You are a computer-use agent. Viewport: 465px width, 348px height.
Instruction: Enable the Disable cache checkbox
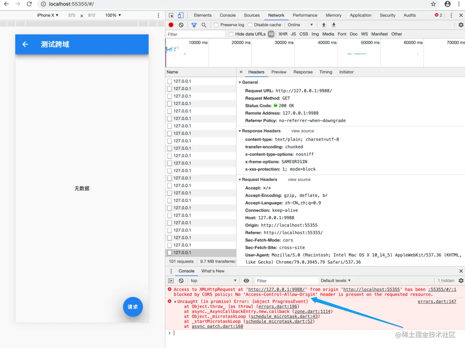pos(250,25)
